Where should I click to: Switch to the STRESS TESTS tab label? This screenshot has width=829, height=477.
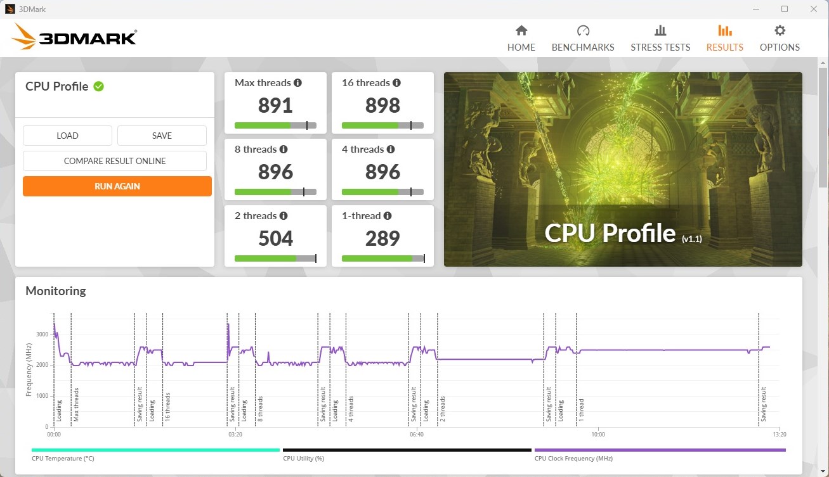click(660, 48)
